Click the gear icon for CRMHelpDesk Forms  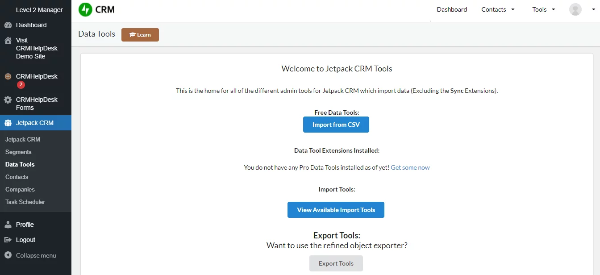pos(8,100)
